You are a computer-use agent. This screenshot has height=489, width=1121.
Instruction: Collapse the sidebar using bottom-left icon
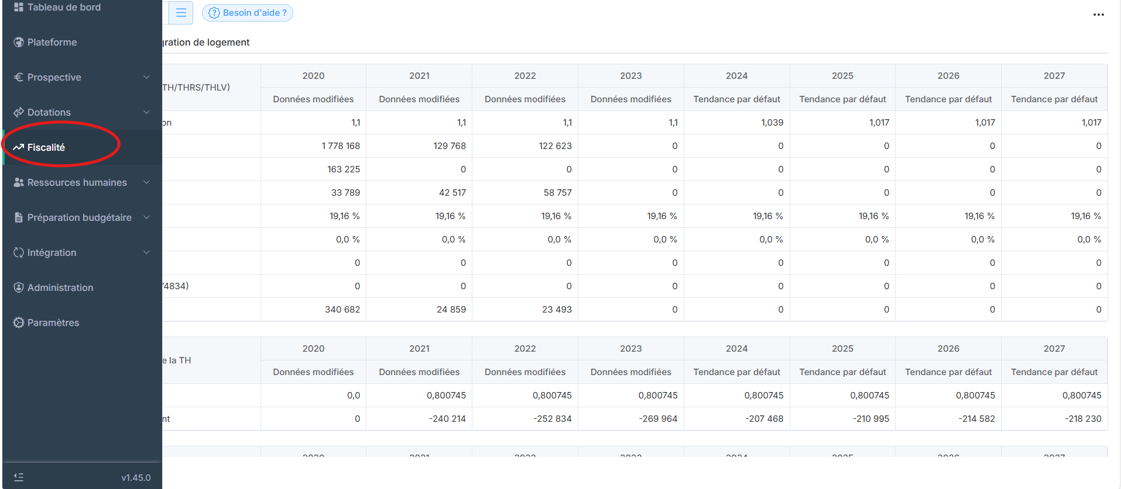[x=19, y=477]
